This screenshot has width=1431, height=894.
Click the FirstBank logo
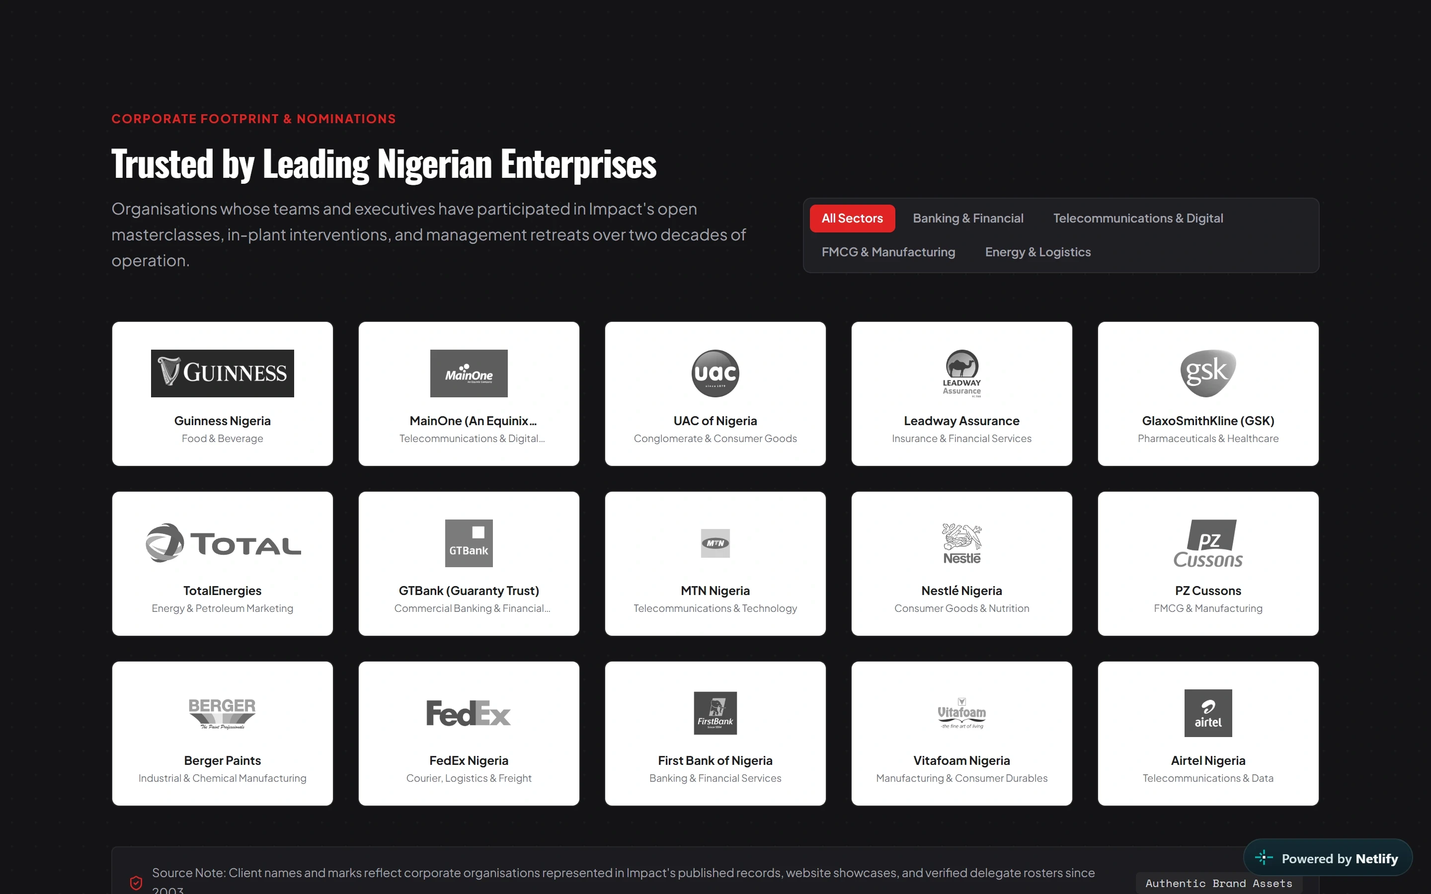(715, 713)
